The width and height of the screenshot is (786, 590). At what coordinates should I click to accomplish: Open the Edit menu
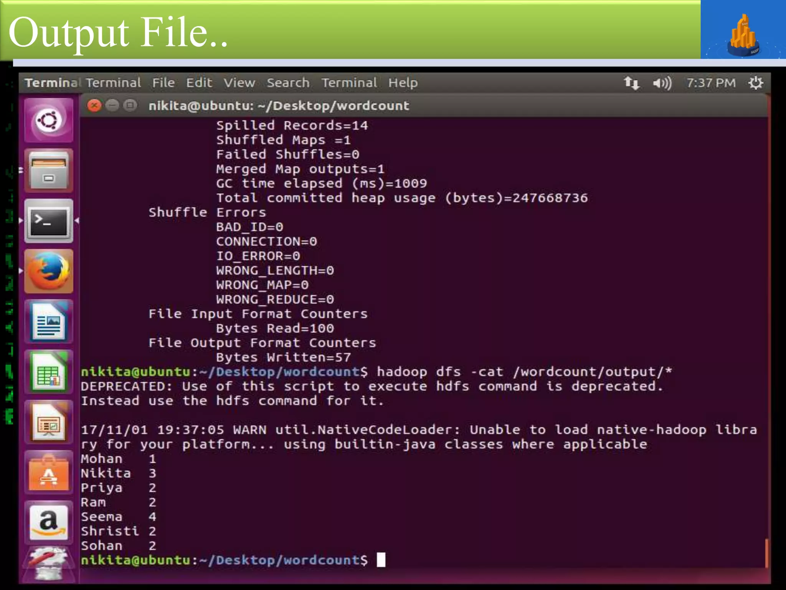[x=199, y=83]
